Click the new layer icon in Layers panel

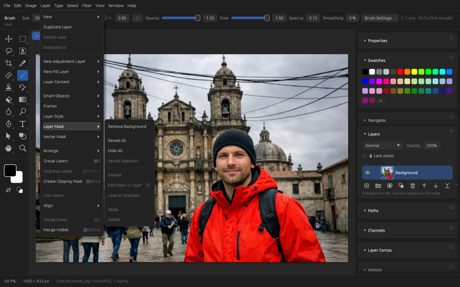367,186
